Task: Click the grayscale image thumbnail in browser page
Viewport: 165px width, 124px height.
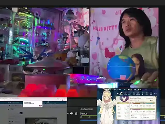Action: coord(41,121)
